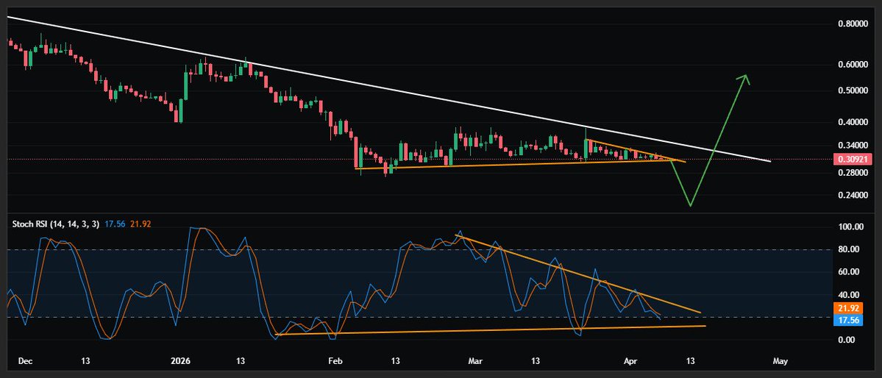Click the 0.80000 price axis label

[853, 24]
